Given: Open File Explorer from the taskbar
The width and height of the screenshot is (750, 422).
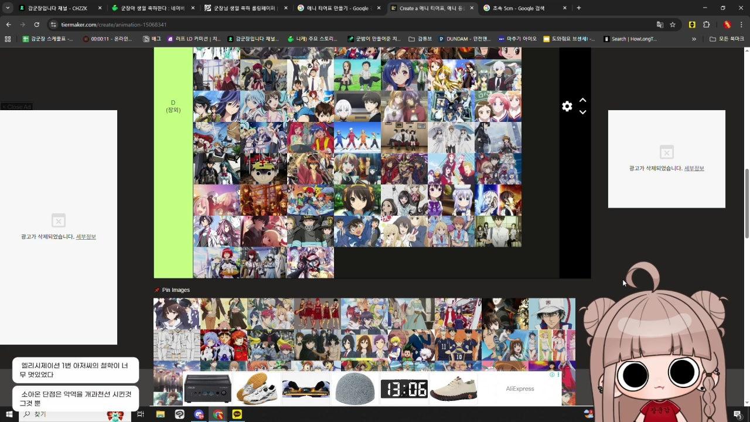Looking at the screenshot, I should (x=161, y=414).
